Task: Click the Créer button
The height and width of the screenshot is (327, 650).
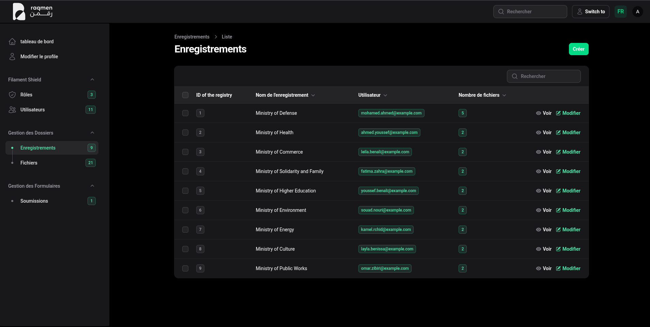Action: [578, 49]
